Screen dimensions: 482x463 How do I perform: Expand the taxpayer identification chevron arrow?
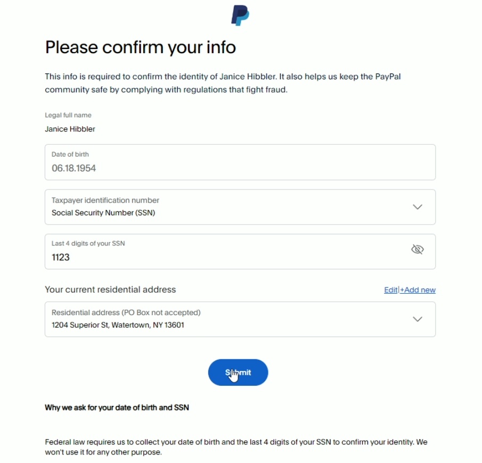point(417,207)
